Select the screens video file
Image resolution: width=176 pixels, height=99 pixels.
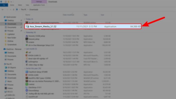(31, 42)
